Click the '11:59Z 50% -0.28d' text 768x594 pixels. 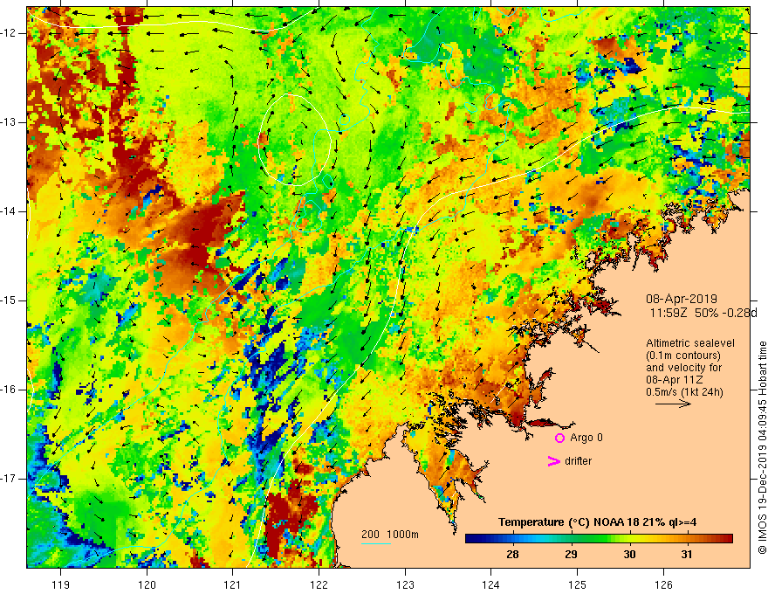pos(703,313)
